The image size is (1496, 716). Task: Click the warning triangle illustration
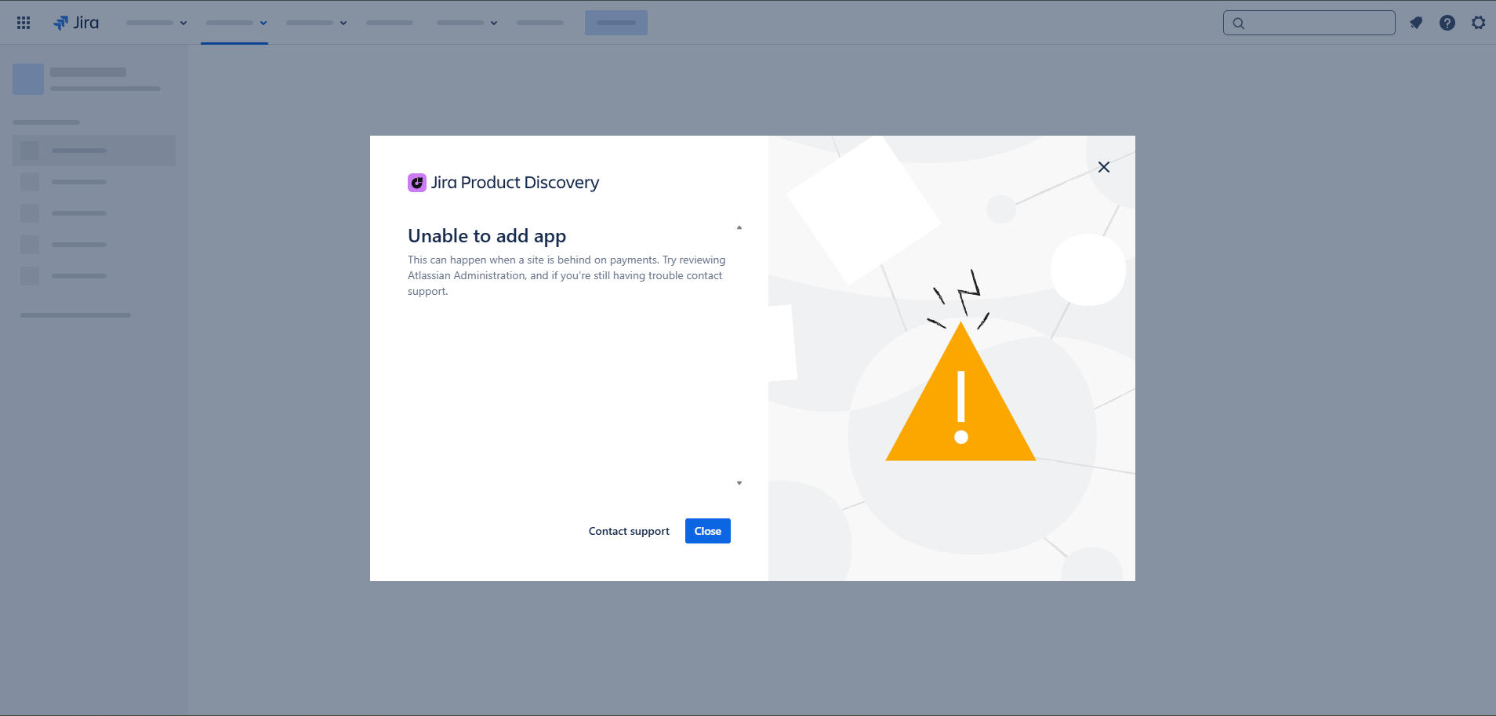960,391
